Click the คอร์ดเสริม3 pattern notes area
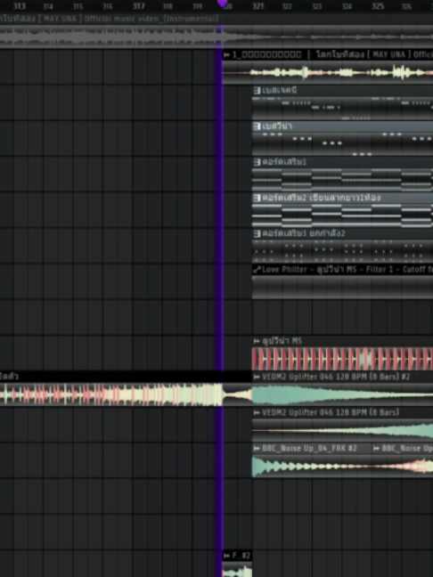 [x=342, y=251]
